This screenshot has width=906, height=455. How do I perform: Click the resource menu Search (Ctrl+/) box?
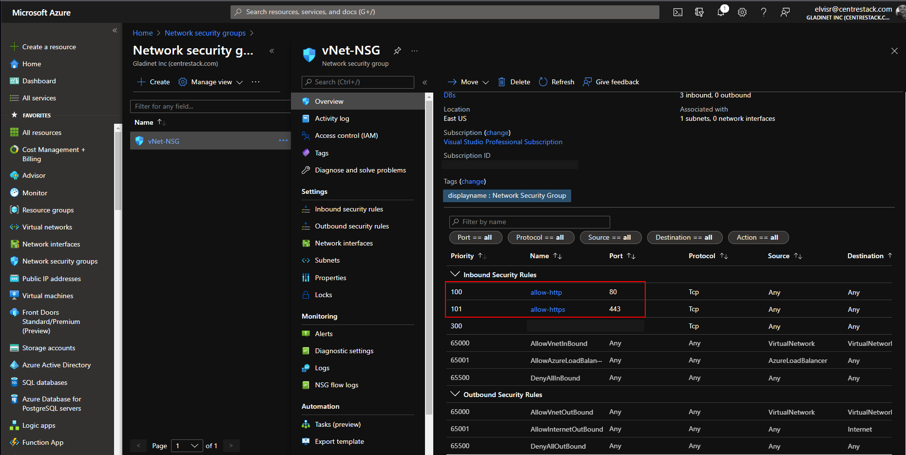point(358,82)
